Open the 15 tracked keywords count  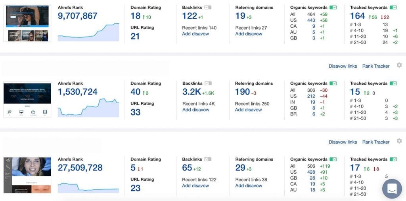pyautogui.click(x=355, y=92)
